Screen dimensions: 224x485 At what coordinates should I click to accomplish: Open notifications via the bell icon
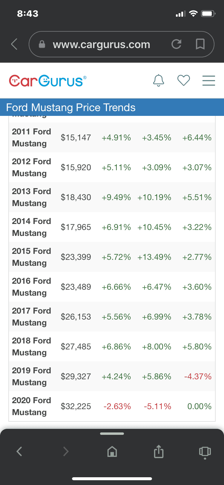pos(159,80)
